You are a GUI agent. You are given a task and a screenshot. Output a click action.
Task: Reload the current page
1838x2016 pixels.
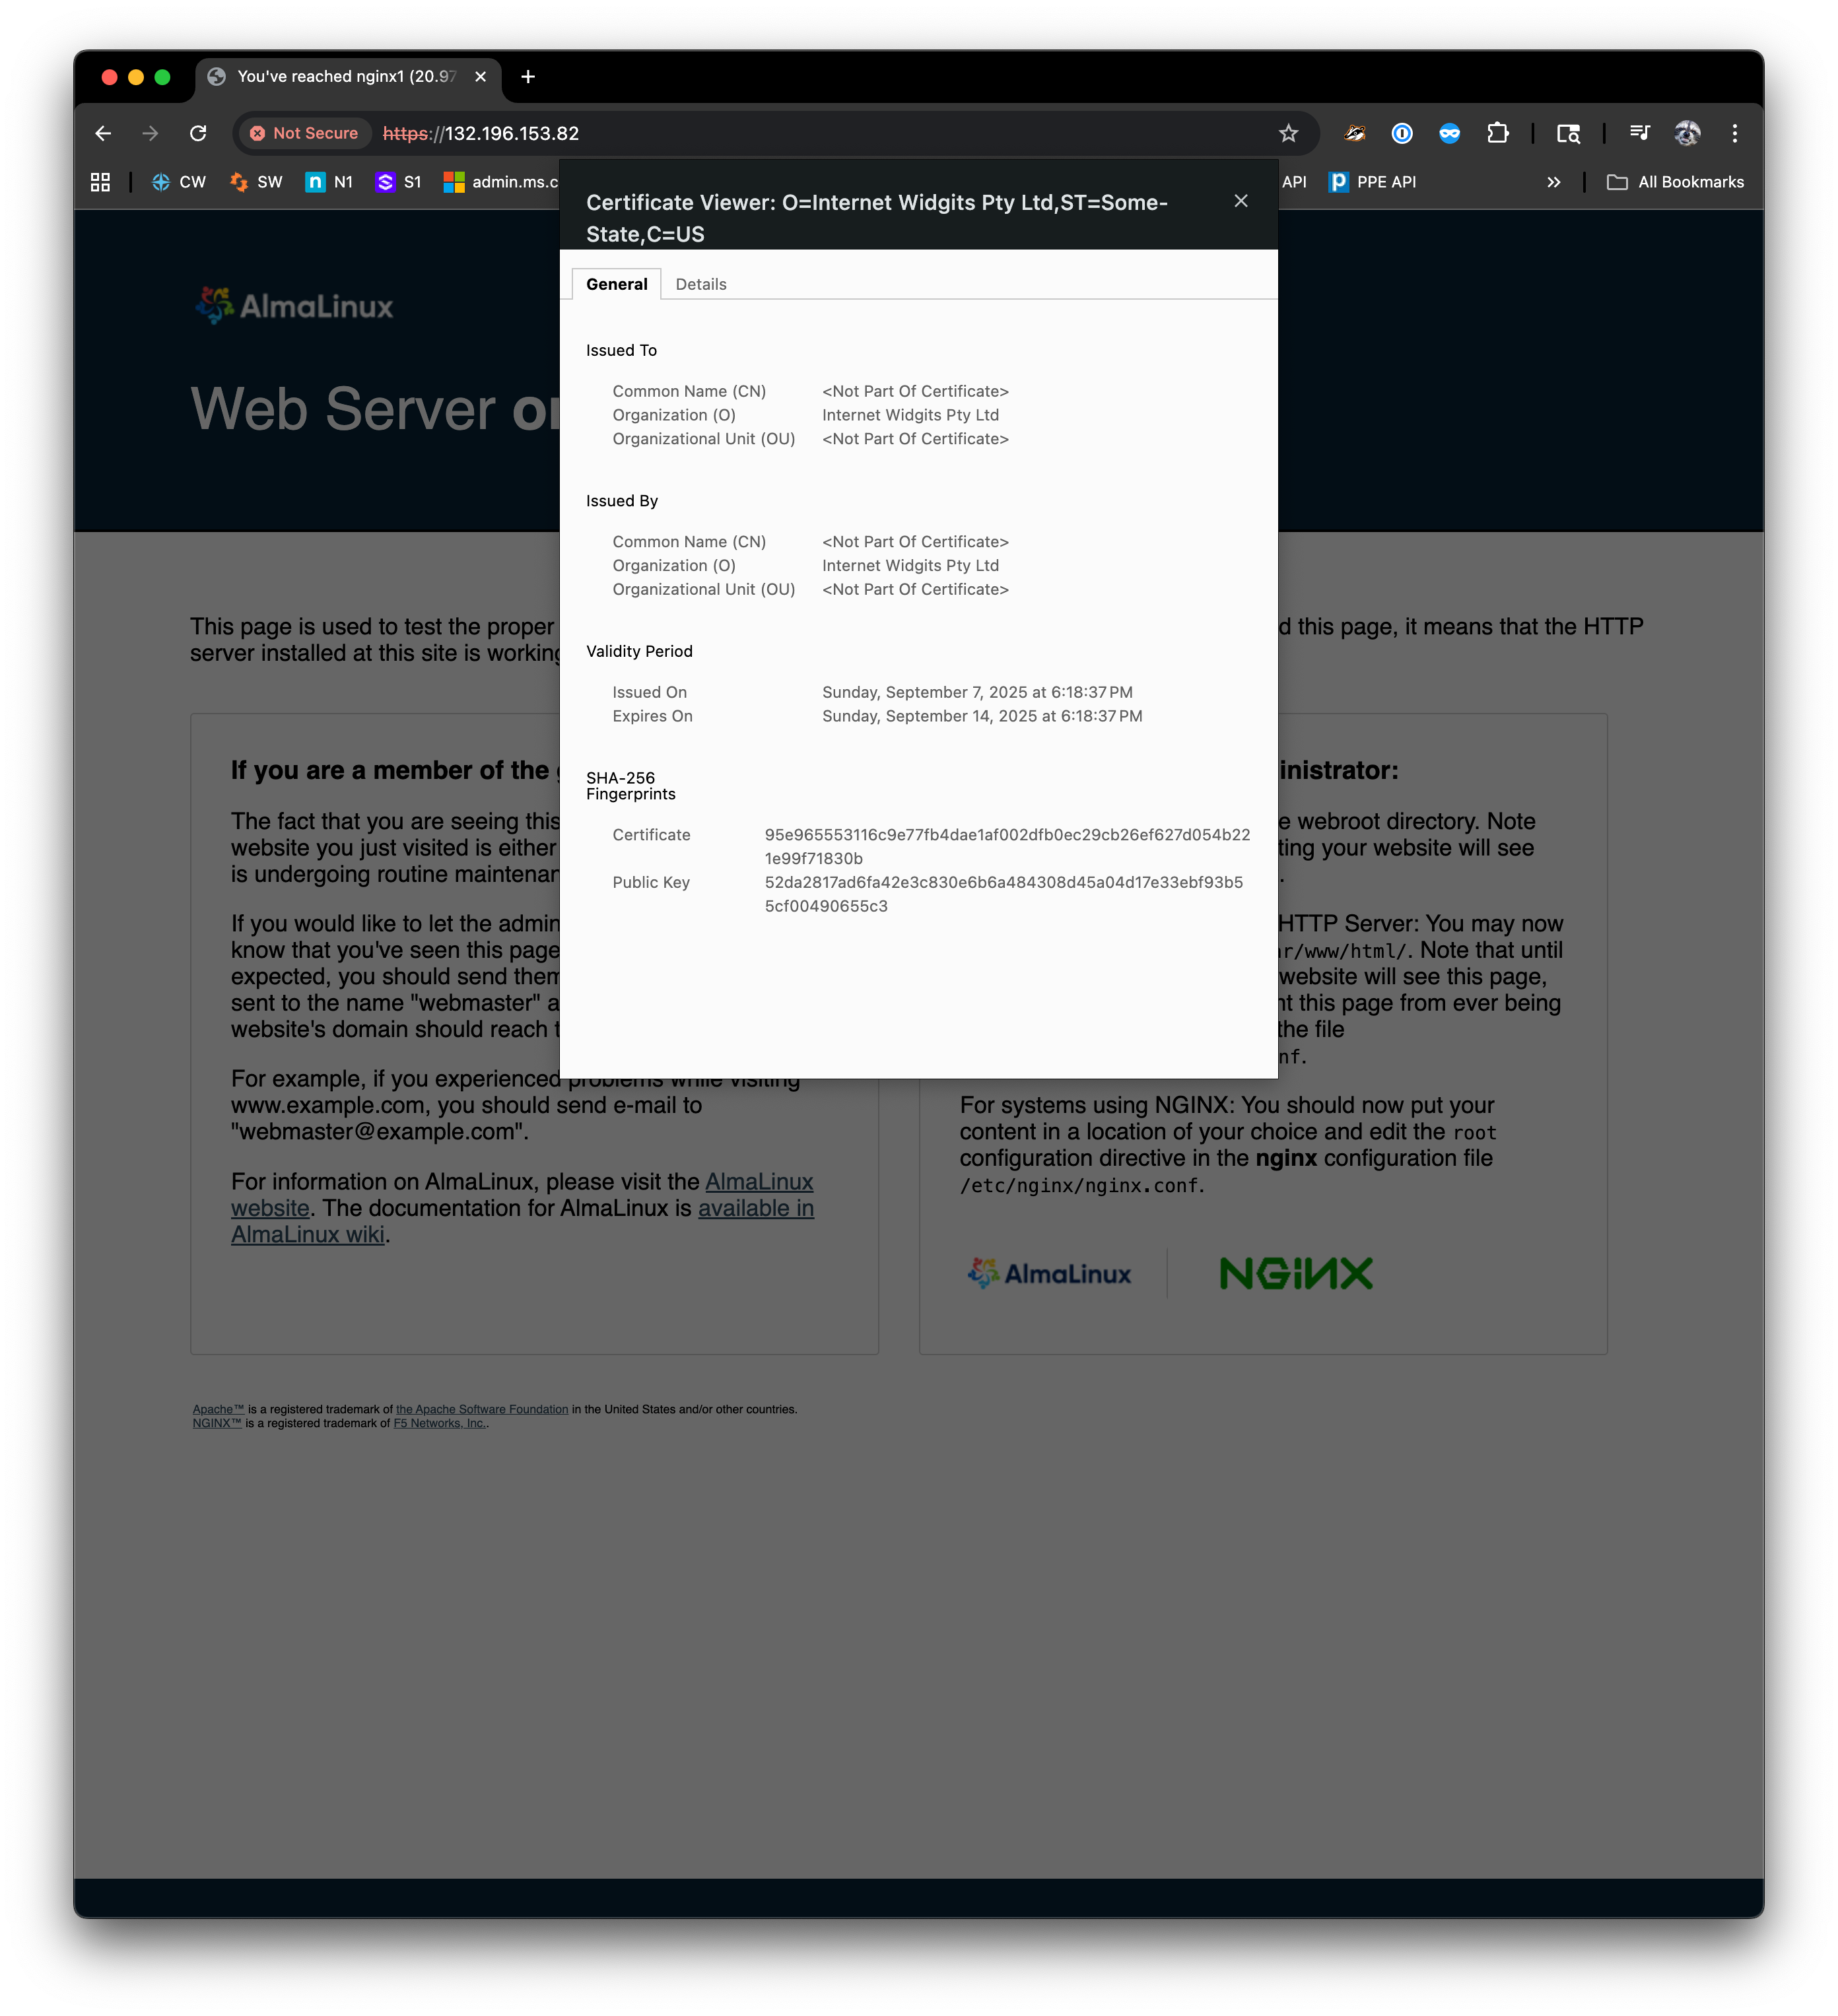198,133
